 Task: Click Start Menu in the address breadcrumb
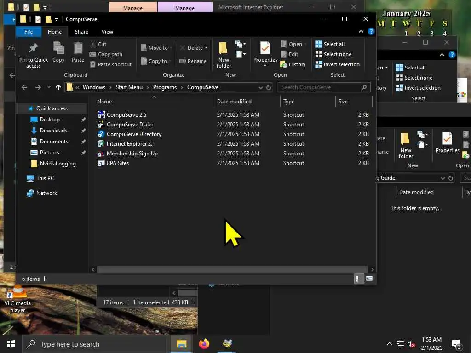pyautogui.click(x=129, y=87)
